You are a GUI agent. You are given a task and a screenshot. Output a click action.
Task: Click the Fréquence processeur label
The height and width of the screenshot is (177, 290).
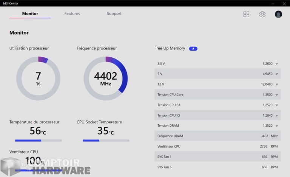tap(97, 48)
